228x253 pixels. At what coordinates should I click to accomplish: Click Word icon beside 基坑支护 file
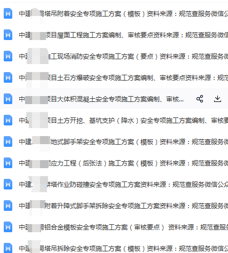pyautogui.click(x=8, y=120)
